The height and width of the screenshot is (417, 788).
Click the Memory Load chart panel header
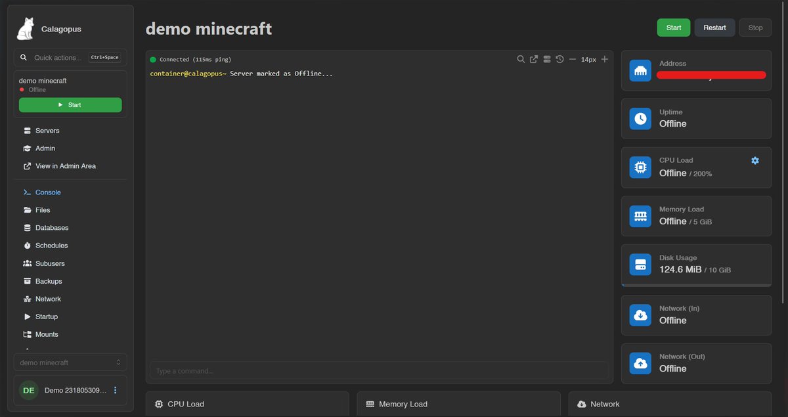click(x=459, y=404)
